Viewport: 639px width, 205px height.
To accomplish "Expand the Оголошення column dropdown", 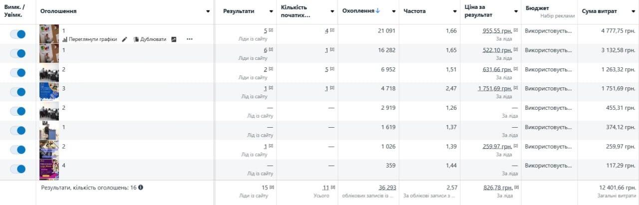I will pyautogui.click(x=208, y=11).
